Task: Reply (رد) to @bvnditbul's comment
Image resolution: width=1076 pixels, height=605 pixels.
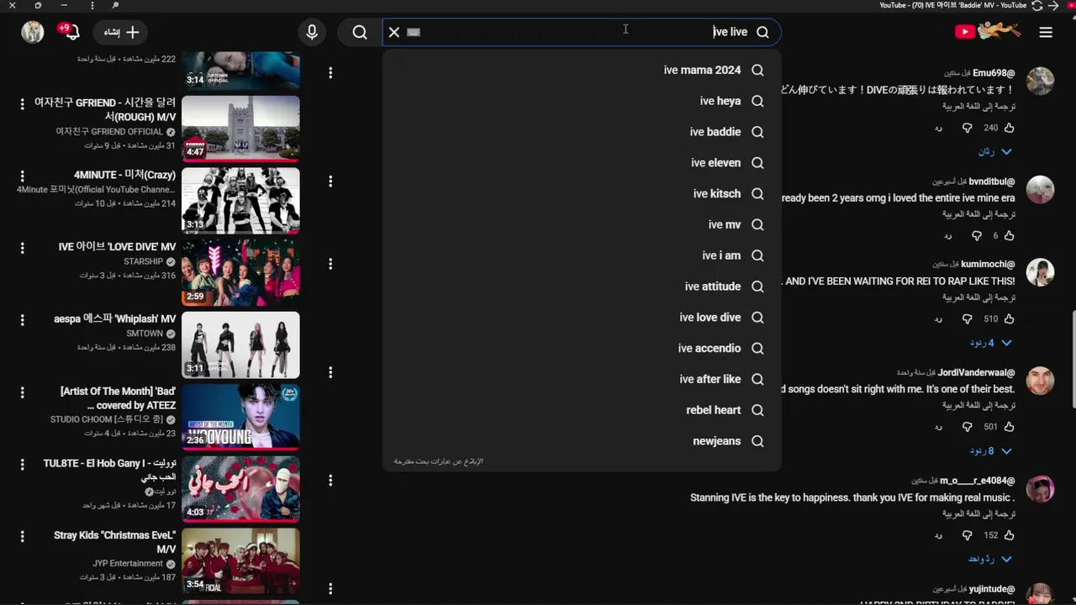Action: point(947,236)
